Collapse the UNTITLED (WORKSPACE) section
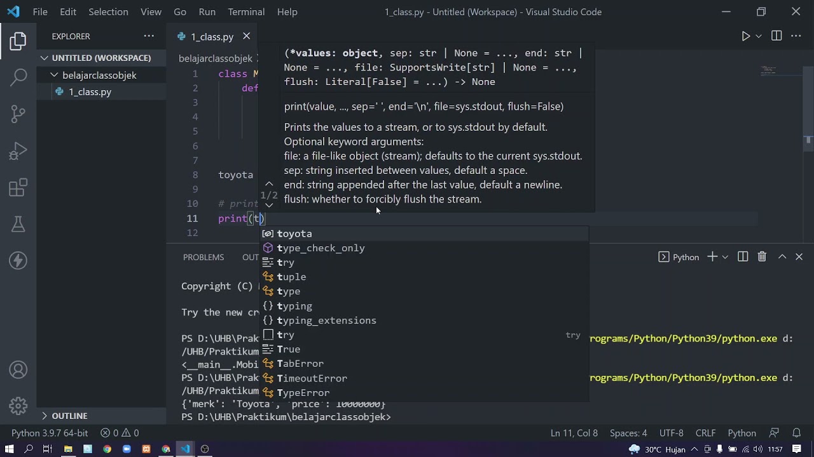Viewport: 814px width, 457px height. [x=102, y=58]
